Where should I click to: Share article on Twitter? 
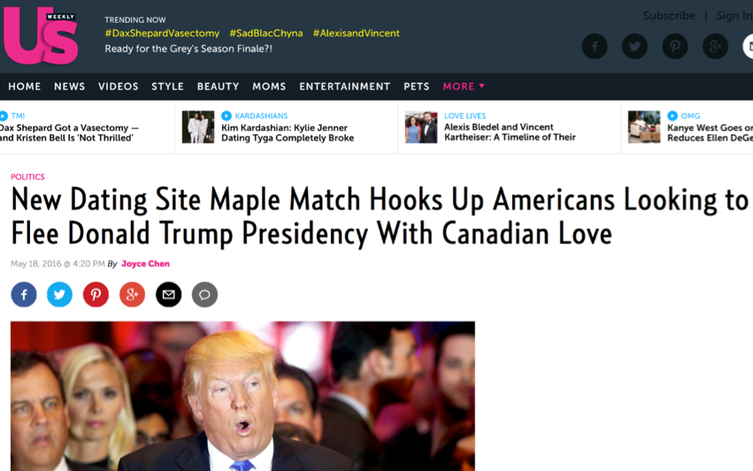(59, 294)
